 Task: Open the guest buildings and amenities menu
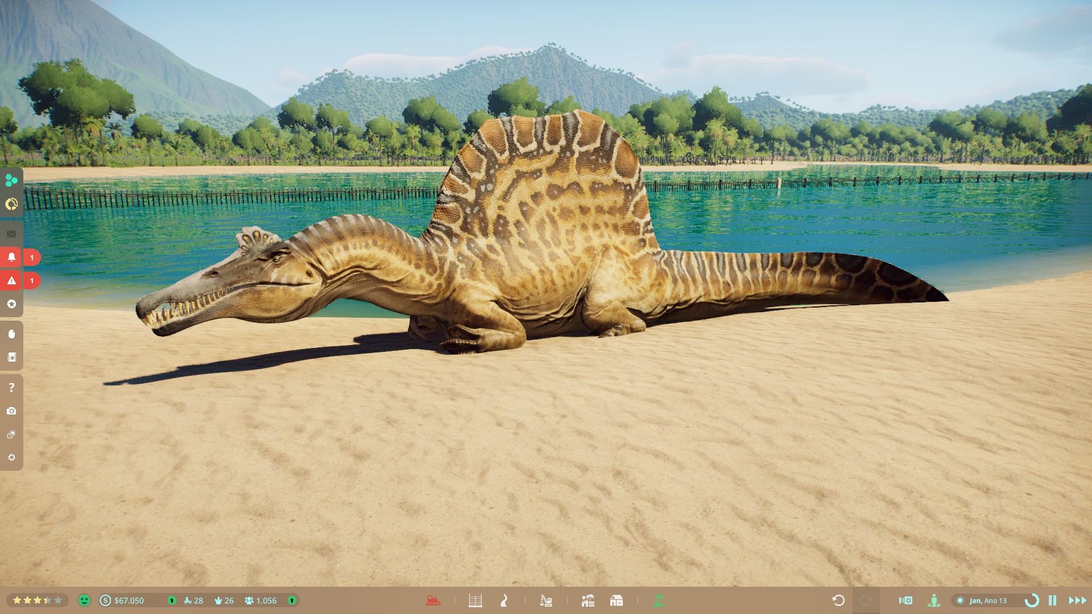[x=616, y=600]
